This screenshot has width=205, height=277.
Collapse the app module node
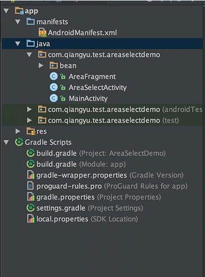[x=6, y=11]
